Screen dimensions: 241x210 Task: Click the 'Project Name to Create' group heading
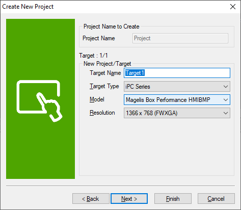coord(112,27)
